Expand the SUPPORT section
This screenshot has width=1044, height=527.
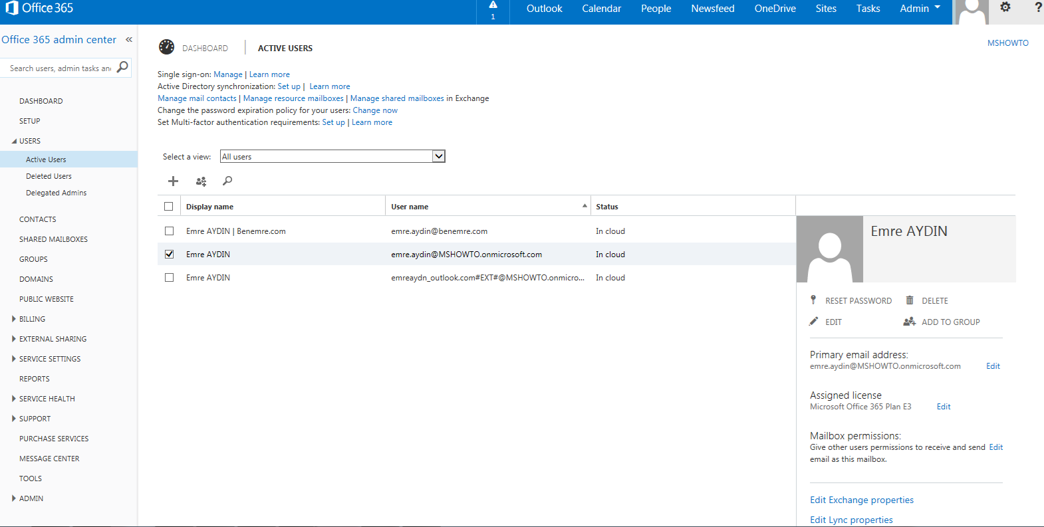pos(14,419)
